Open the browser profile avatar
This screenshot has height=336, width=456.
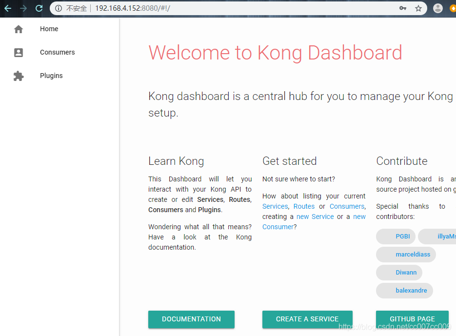pyautogui.click(x=437, y=8)
